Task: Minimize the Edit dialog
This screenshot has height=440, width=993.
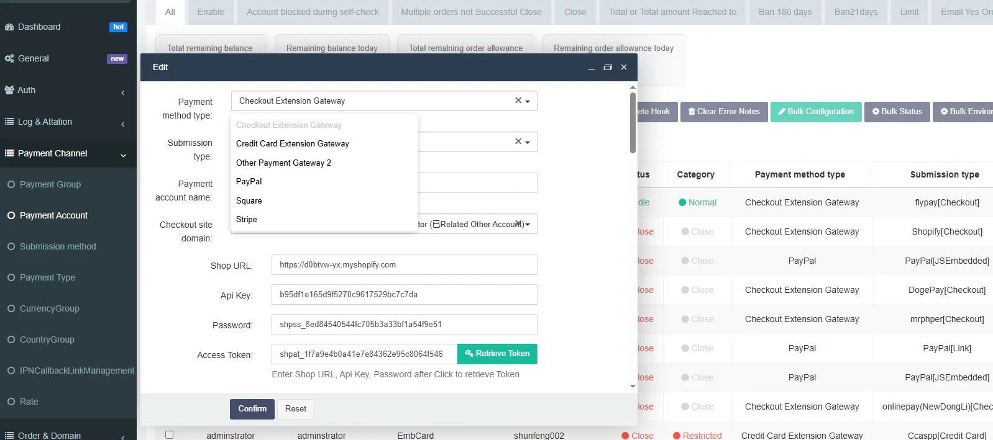Action: point(592,68)
